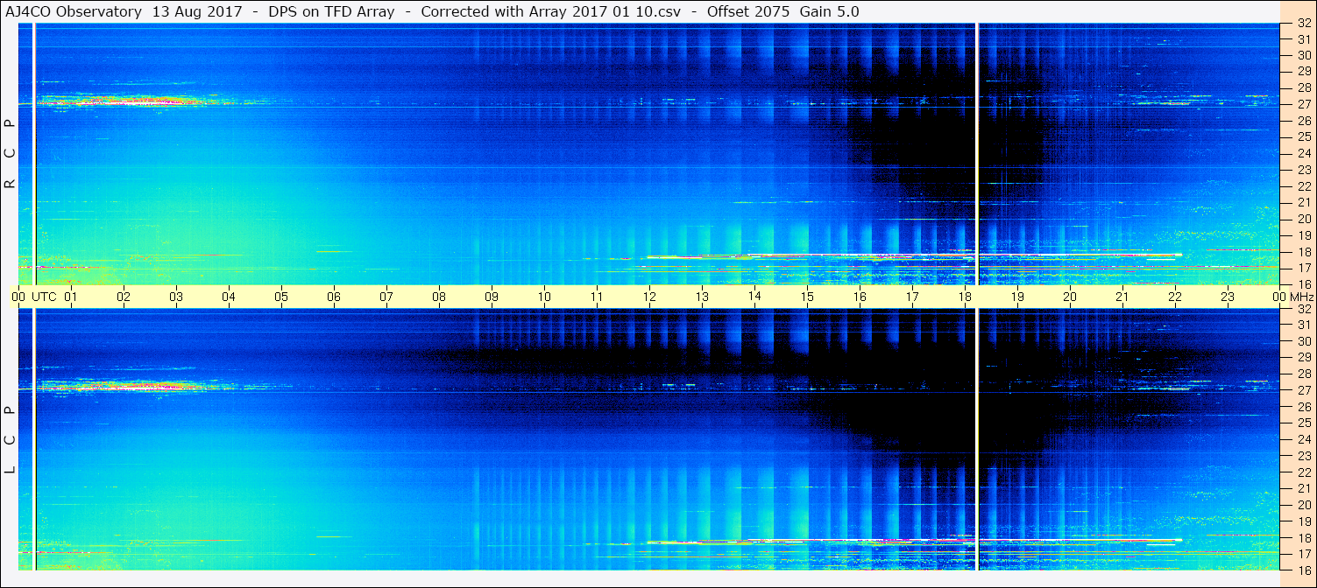Click the DPS on TFD Array label
The image size is (1317, 588).
tap(331, 11)
